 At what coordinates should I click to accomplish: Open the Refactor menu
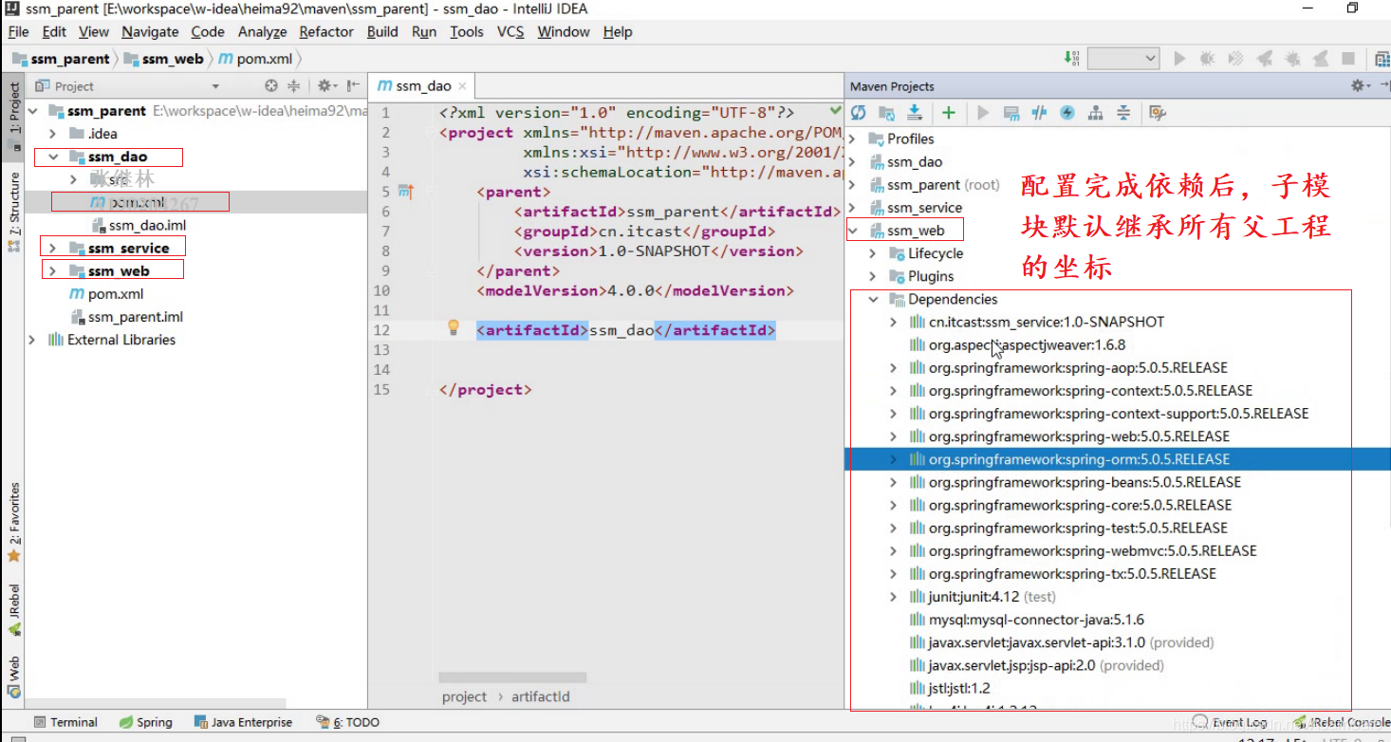326,31
